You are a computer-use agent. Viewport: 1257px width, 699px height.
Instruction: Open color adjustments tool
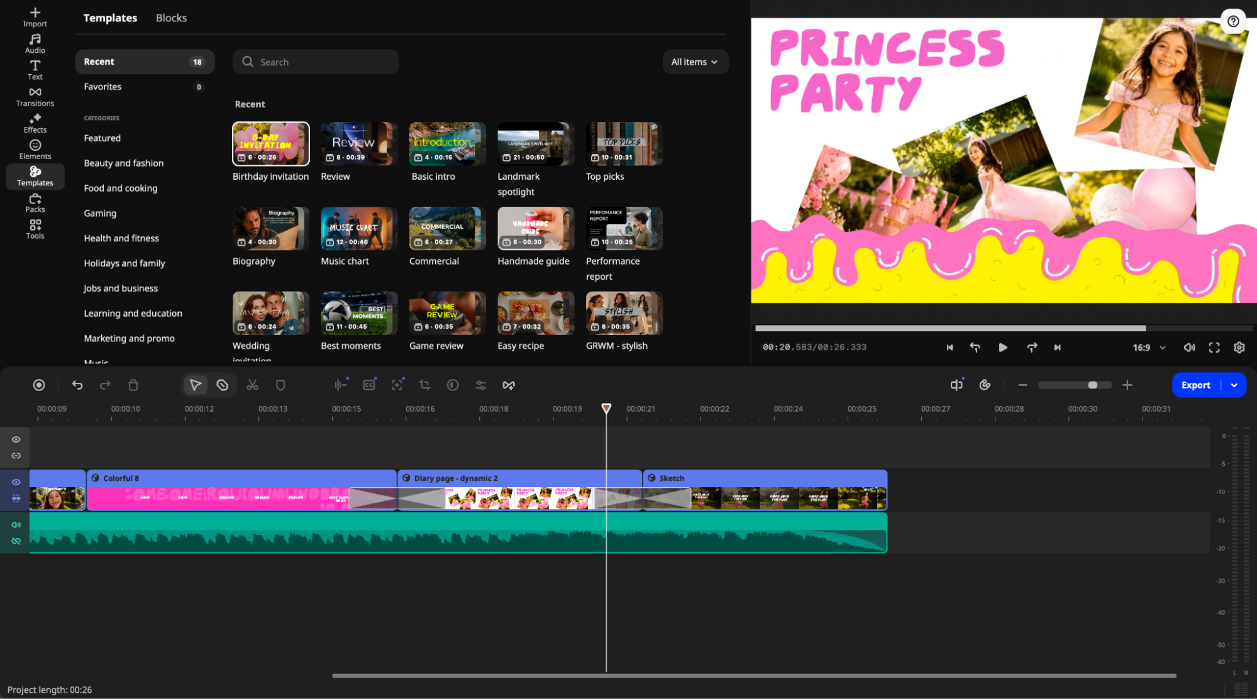453,385
